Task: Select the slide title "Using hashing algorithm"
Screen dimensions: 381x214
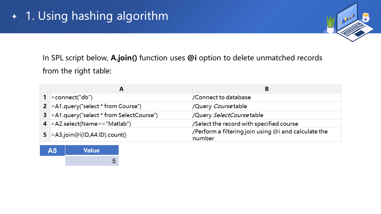Action: 97,16
